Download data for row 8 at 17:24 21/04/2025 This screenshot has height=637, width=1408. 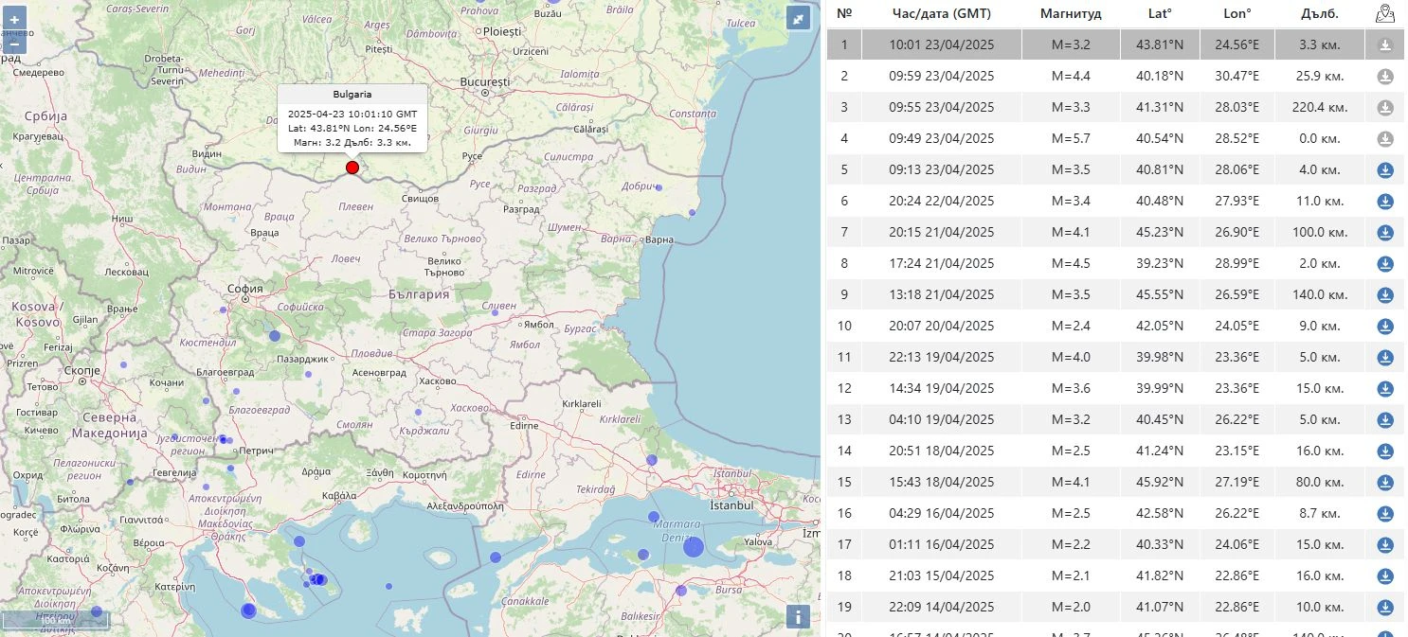(1385, 264)
